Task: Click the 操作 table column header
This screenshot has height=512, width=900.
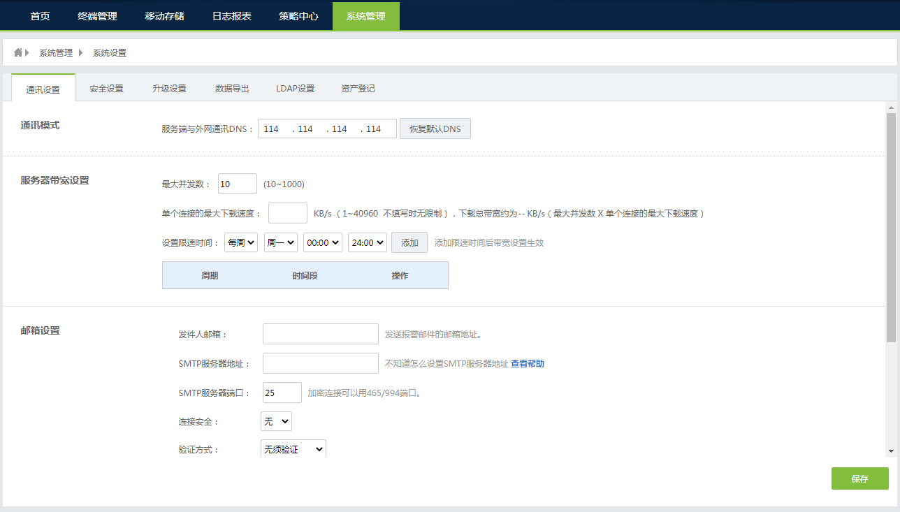Action: [x=400, y=275]
